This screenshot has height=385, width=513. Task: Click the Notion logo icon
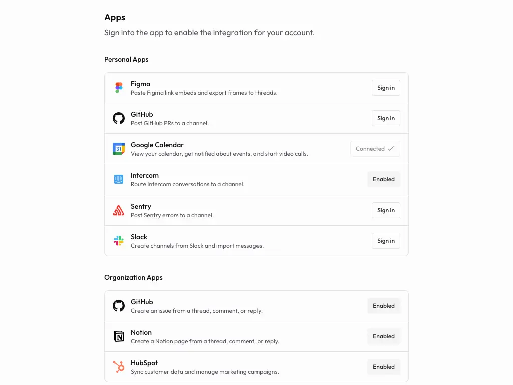click(x=119, y=336)
